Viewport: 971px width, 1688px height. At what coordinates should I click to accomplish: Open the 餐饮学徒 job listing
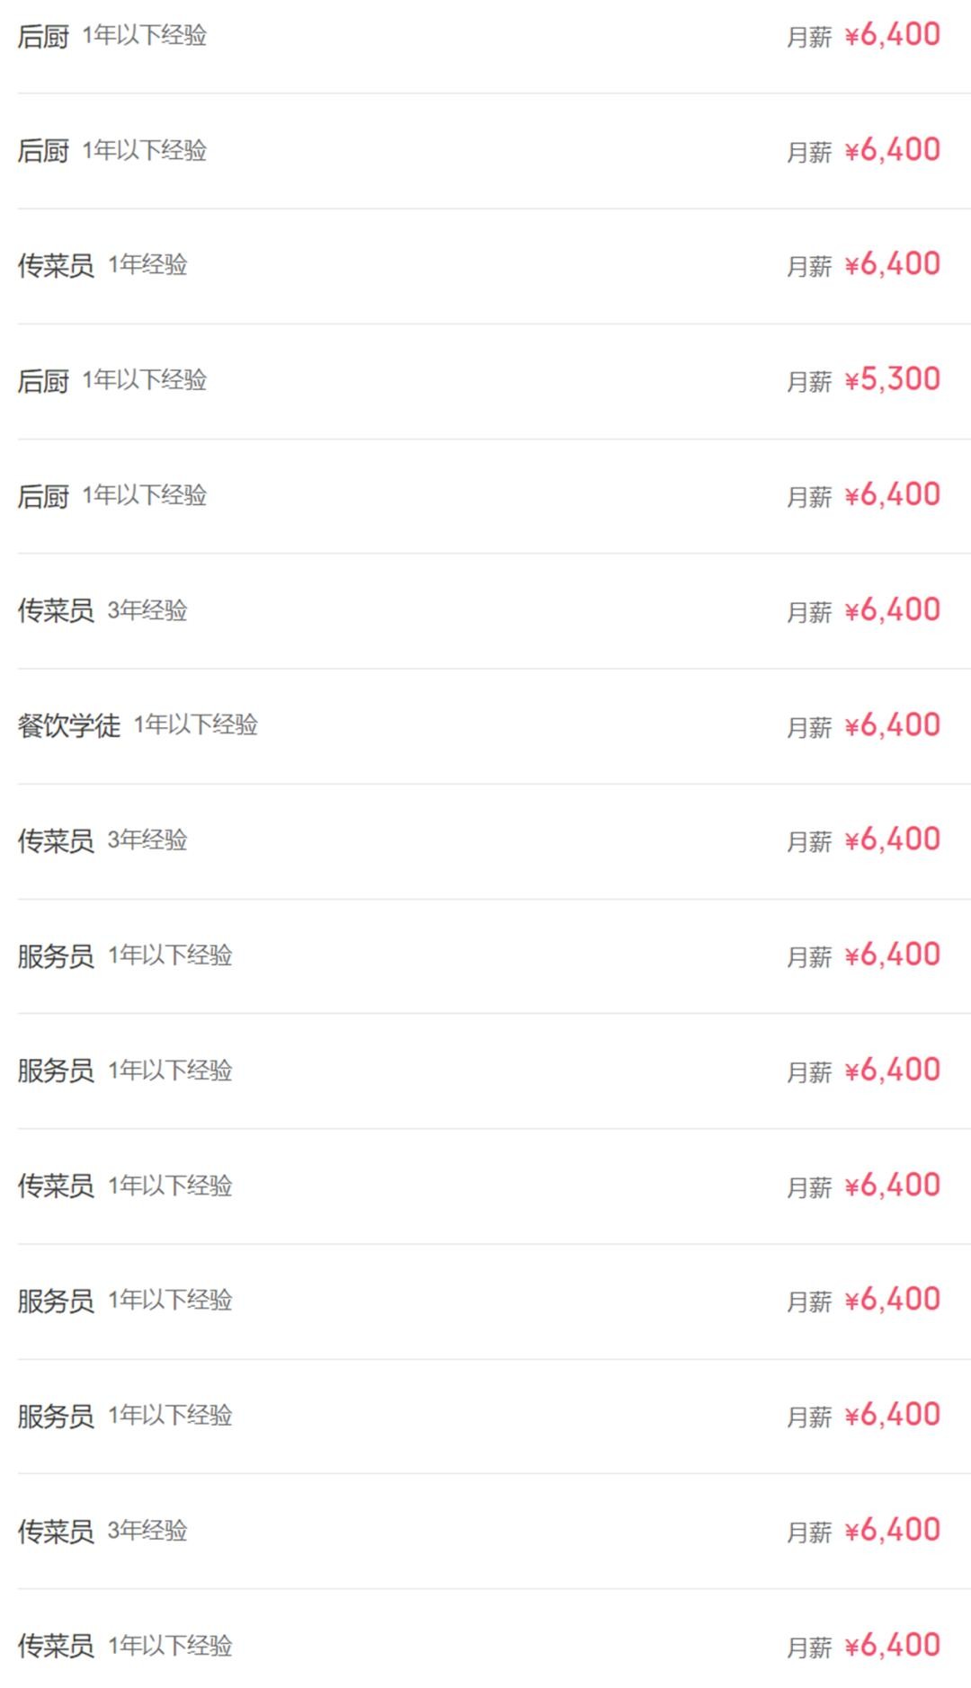68,725
